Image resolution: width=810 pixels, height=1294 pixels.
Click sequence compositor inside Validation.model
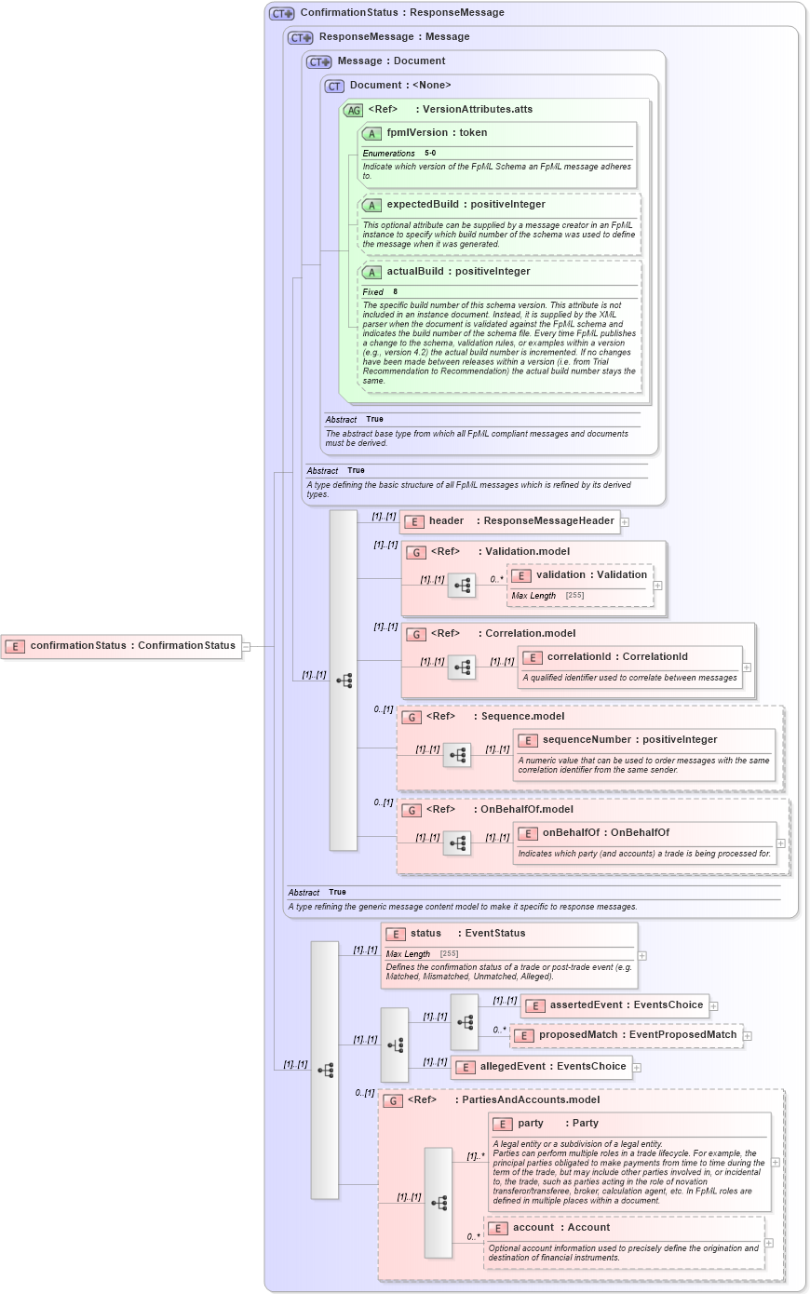pos(462,586)
